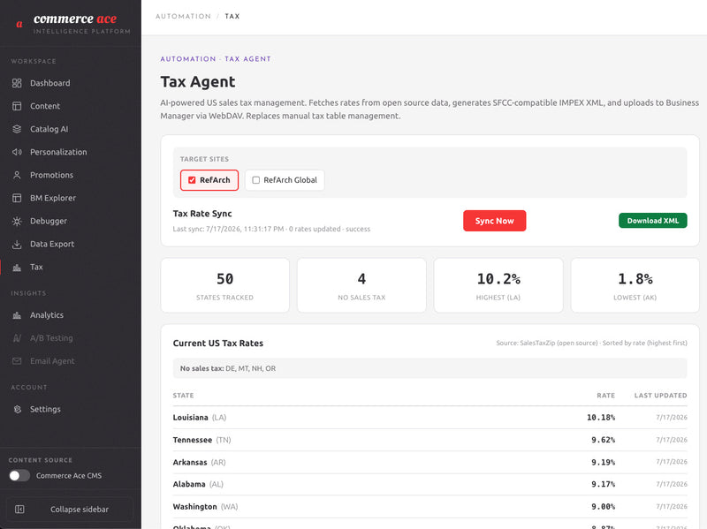Toggle the Commerce Ace CMS switch
The width and height of the screenshot is (707, 529).
click(19, 475)
